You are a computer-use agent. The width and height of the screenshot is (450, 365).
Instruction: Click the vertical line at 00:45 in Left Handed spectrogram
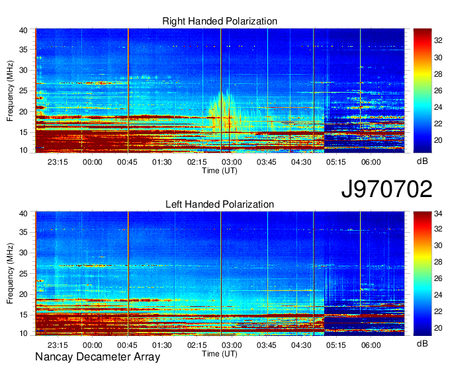128,274
